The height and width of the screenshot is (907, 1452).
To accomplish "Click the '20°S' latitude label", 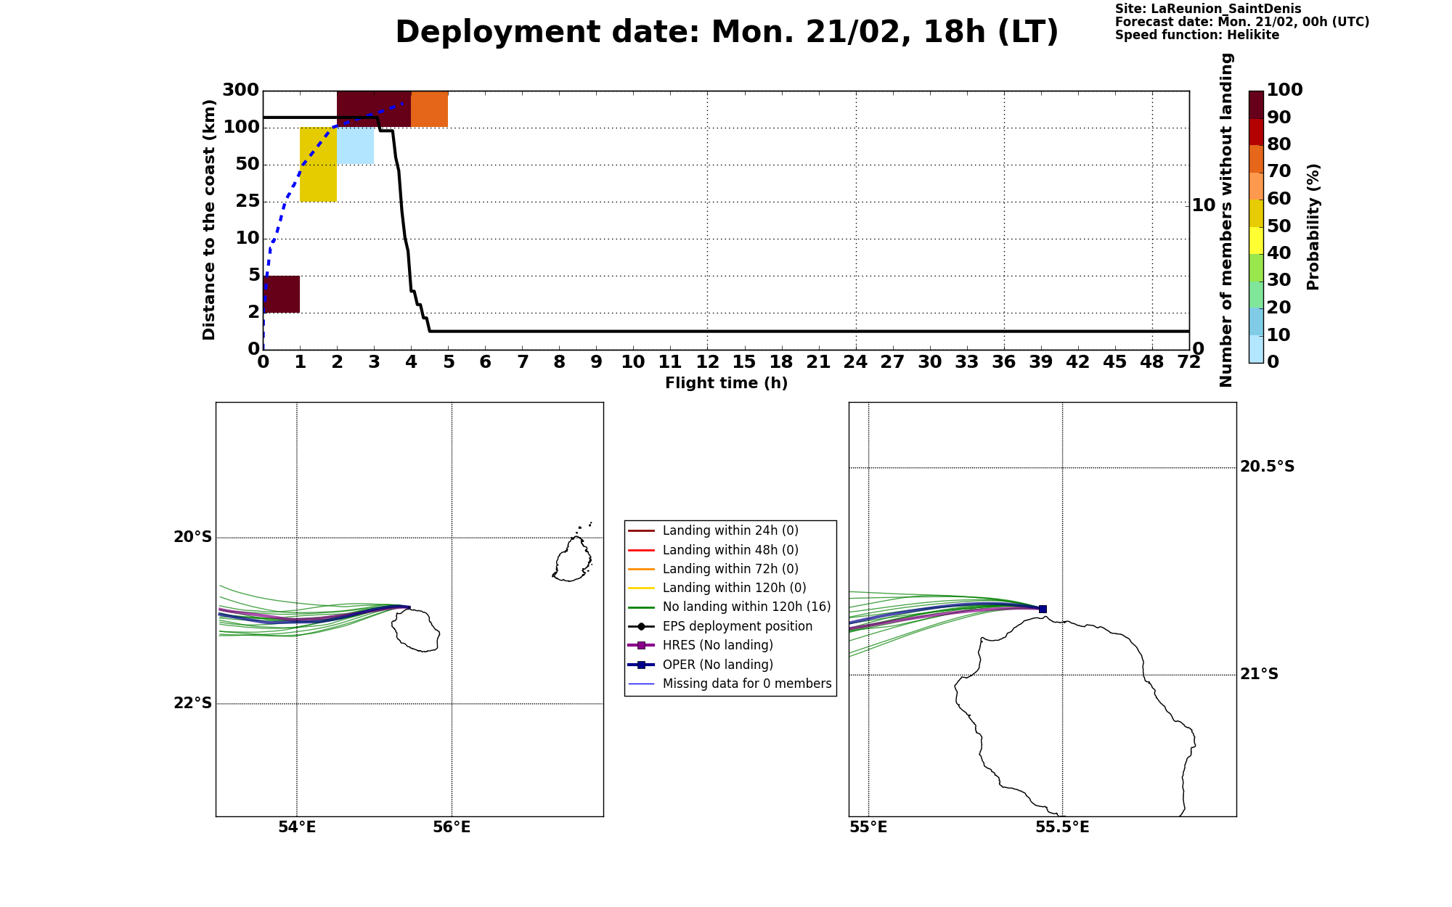I will pyautogui.click(x=192, y=537).
